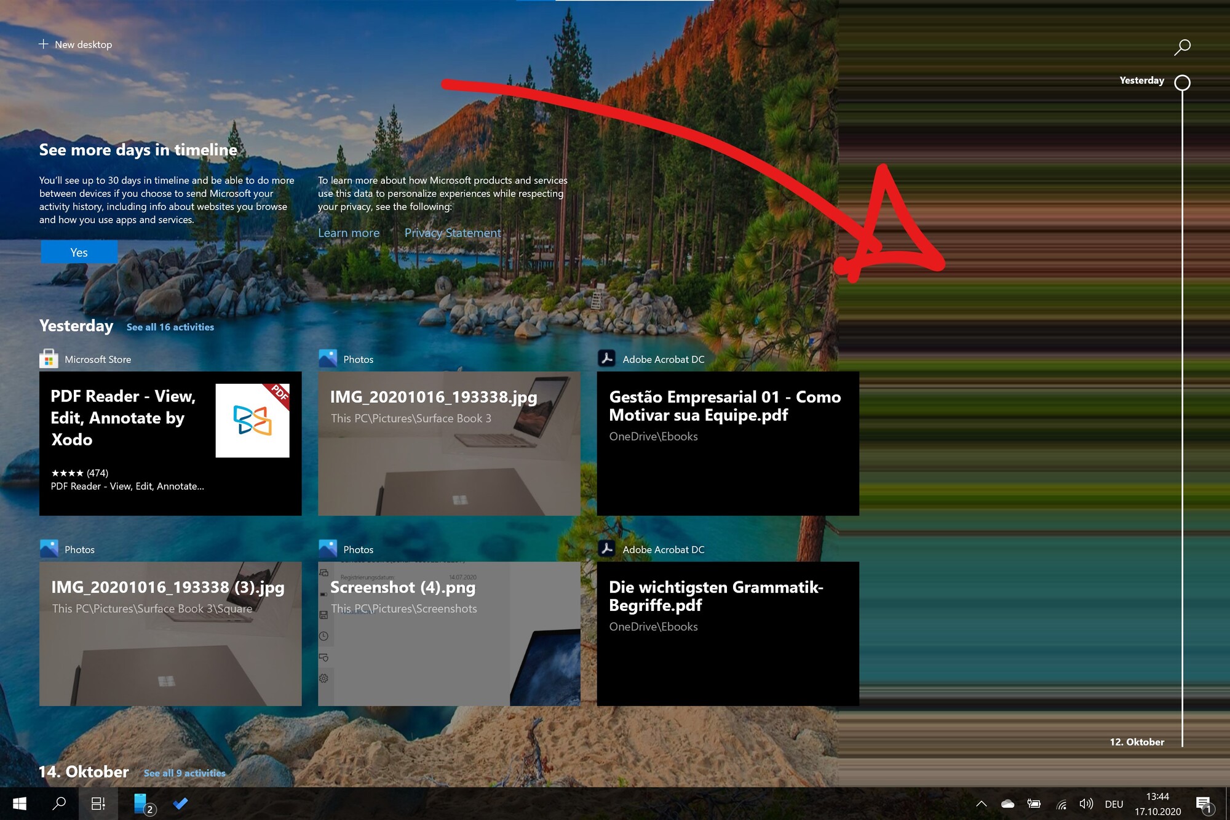
Task: Click the Yesterday section heading
Action: pos(76,325)
